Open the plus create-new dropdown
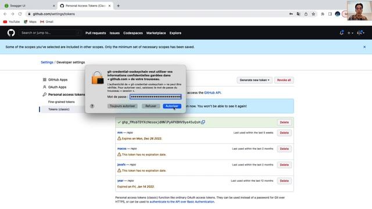Viewport: 372px width, 209px height. [x=350, y=33]
